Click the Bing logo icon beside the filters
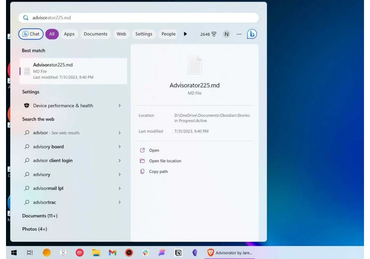 [x=252, y=34]
